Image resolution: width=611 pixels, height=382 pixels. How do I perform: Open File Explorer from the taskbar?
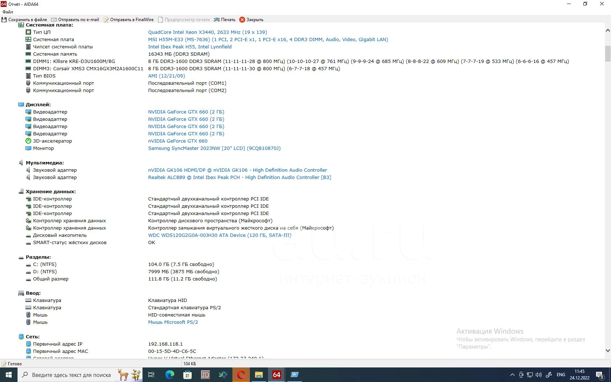(259, 375)
